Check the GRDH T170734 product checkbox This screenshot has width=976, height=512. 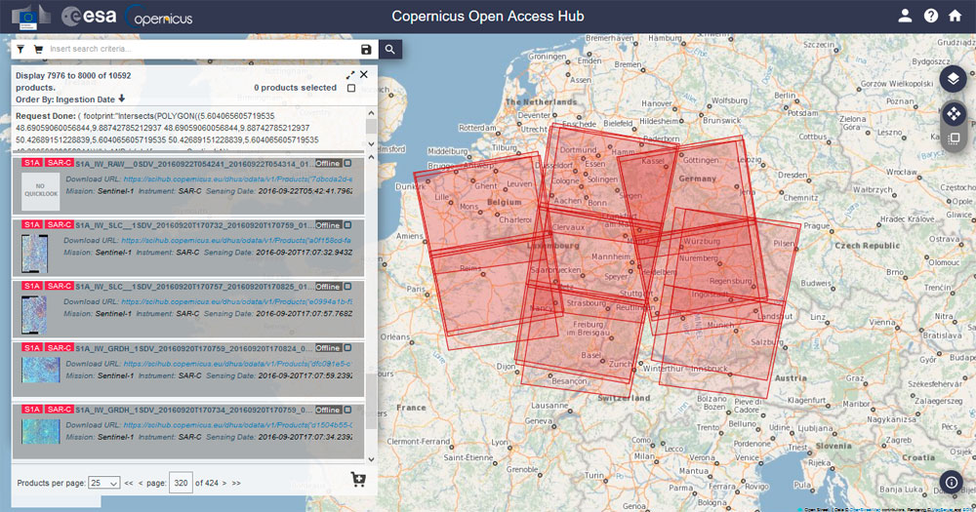click(348, 410)
